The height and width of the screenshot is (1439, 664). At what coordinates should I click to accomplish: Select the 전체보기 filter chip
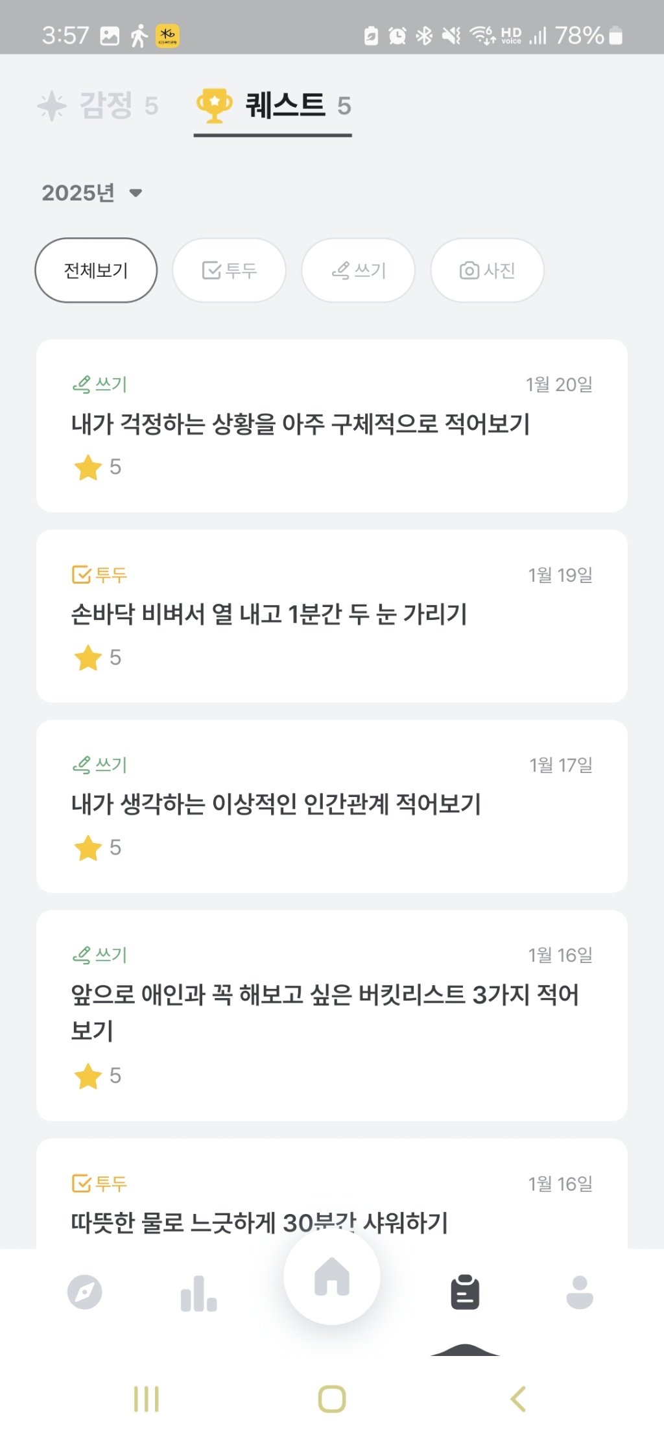click(x=96, y=270)
